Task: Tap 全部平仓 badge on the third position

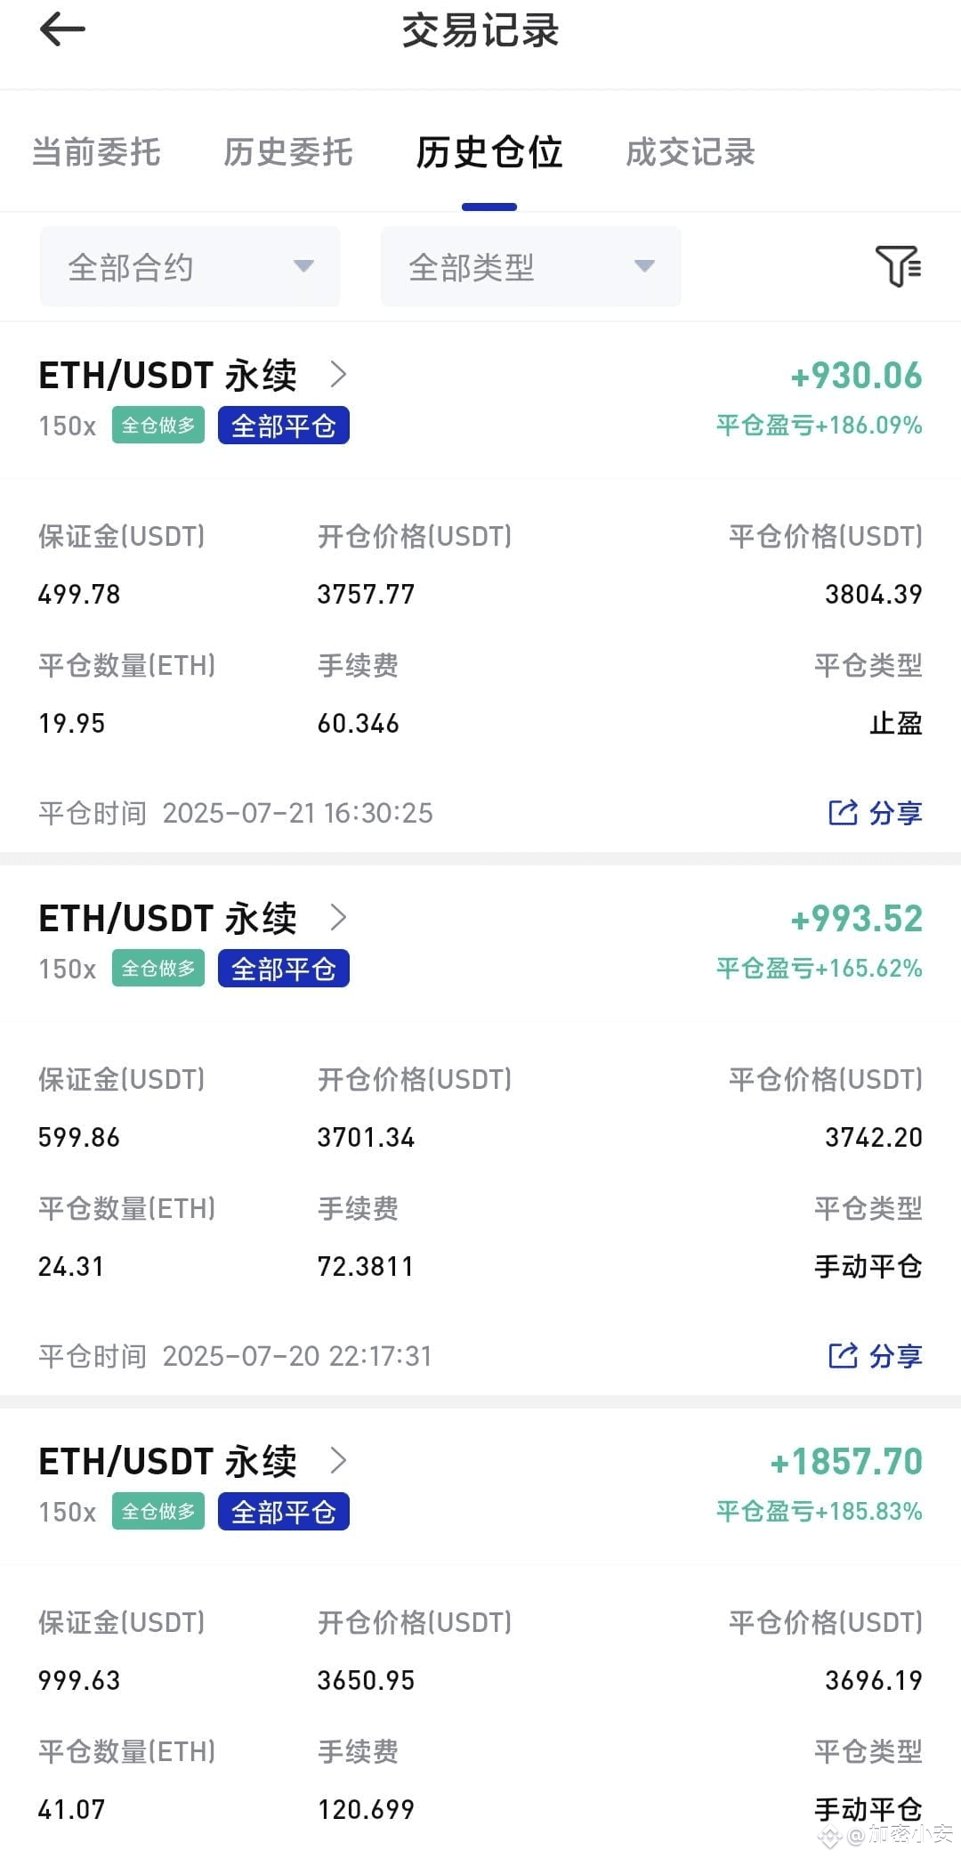Action: pyautogui.click(x=283, y=1512)
